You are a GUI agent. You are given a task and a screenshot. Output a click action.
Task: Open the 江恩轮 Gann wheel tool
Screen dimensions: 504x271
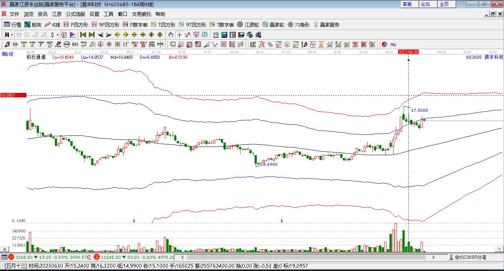[x=248, y=25]
